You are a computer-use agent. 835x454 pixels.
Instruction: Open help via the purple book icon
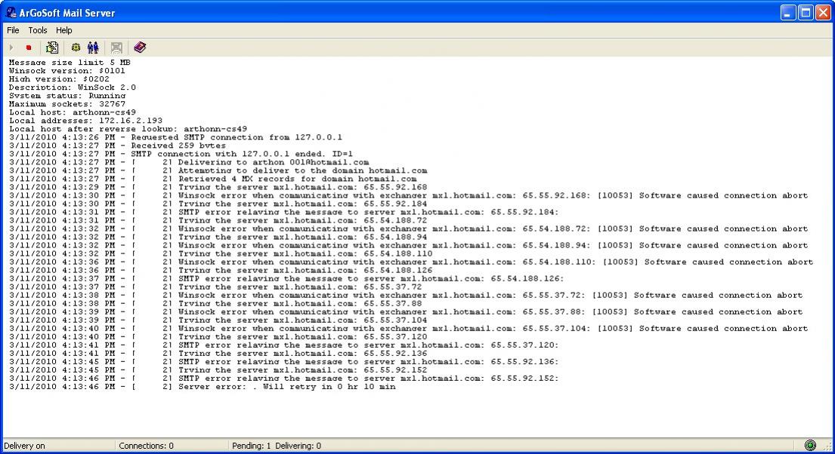tap(140, 48)
